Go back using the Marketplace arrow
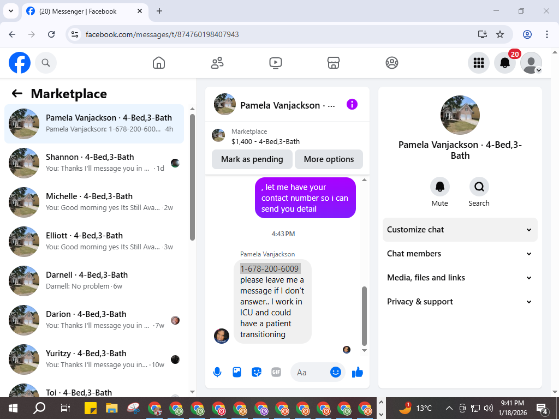The image size is (559, 419). (17, 93)
